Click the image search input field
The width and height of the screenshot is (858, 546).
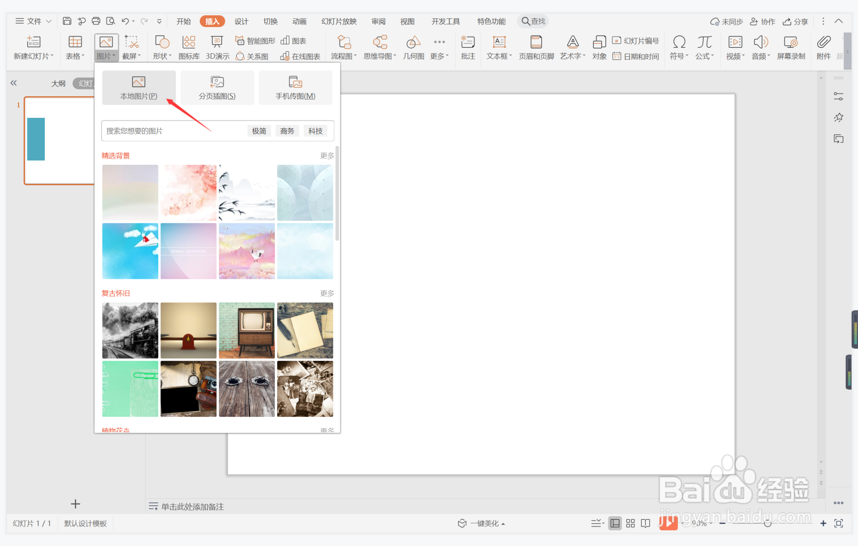[172, 131]
